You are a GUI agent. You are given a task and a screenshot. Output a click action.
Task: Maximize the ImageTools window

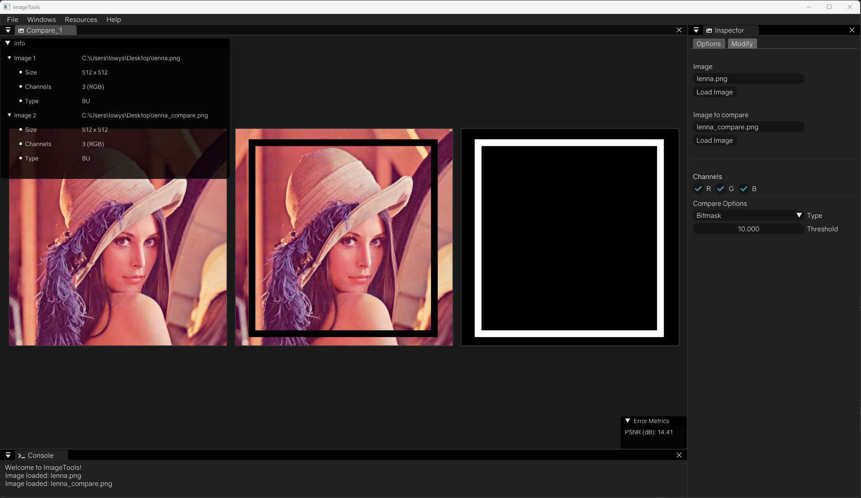click(x=829, y=7)
